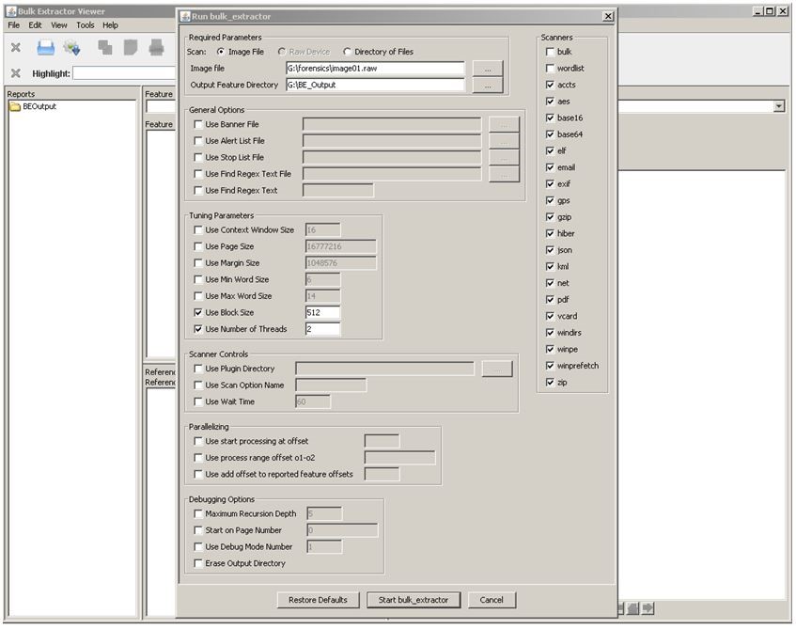Click the run bulk_extractor gear icon
This screenshot has height=629, width=796.
tap(71, 48)
